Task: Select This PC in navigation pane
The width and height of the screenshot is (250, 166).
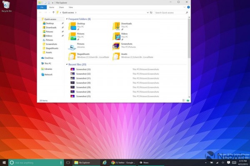Action: (48, 63)
